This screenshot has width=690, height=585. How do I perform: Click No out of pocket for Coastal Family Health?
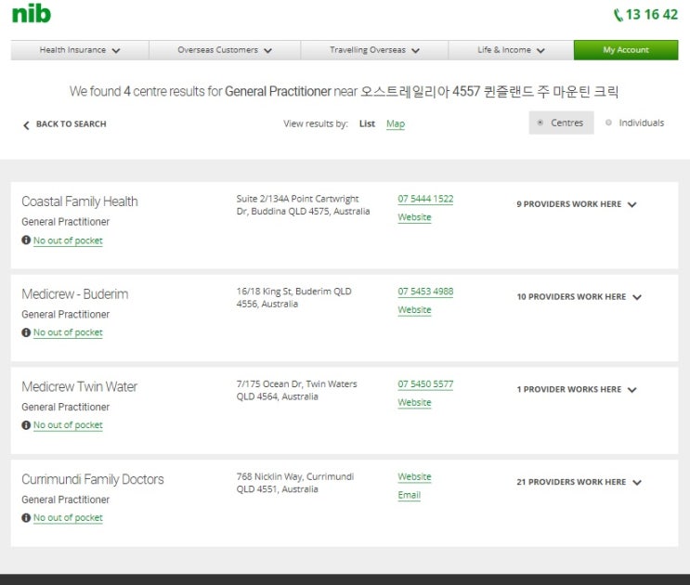pyautogui.click(x=68, y=240)
